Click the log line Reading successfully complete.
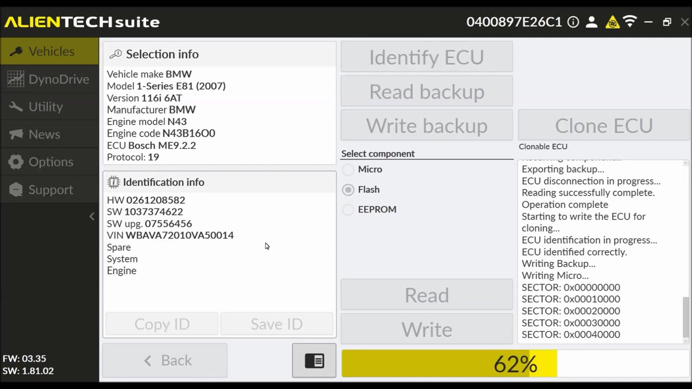692x389 pixels. coord(588,193)
